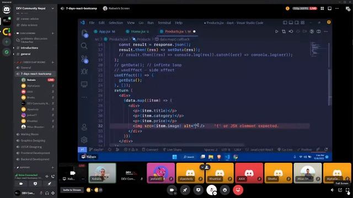
Task: Open the yellow Ci server icon
Action: tap(7, 31)
